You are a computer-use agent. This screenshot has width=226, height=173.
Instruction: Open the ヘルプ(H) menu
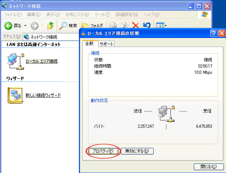coord(152,15)
